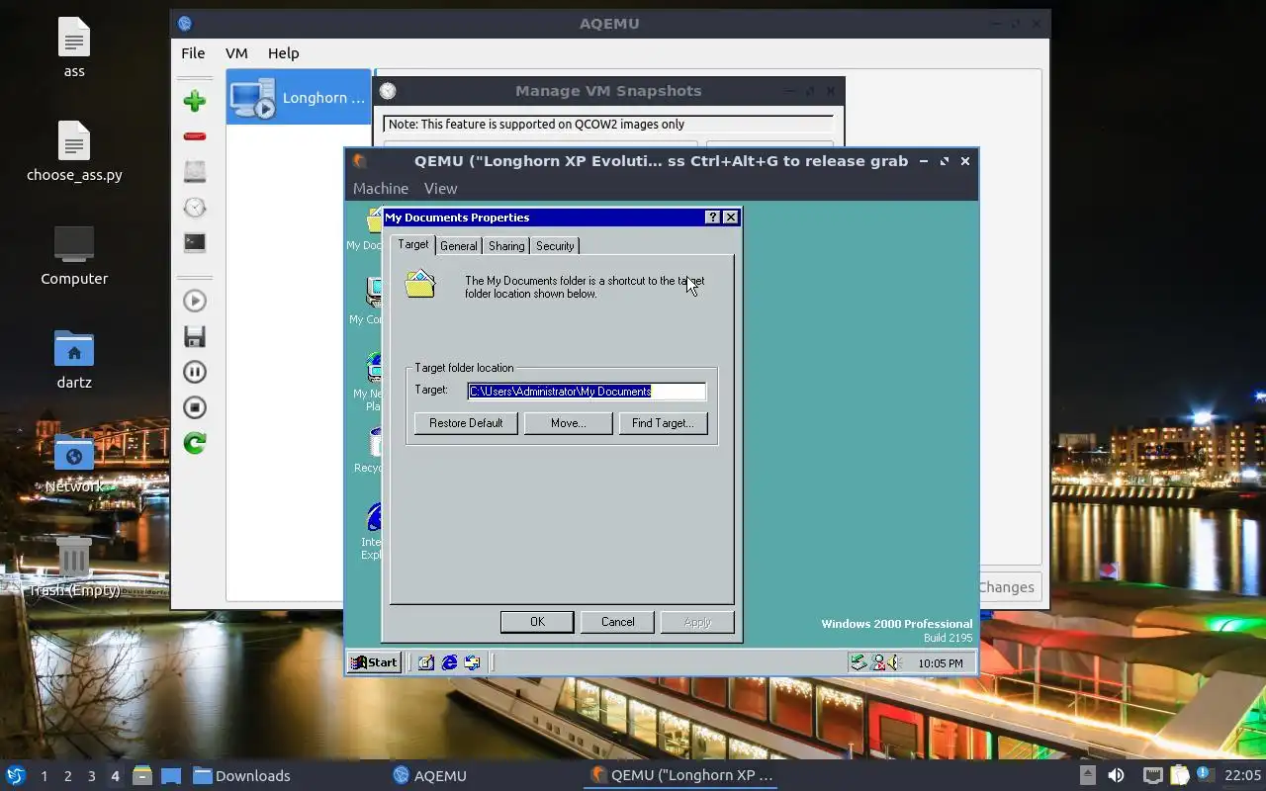Click the first green tray icon in Windows taskbar
Screen dimensions: 1266x791
click(x=859, y=663)
